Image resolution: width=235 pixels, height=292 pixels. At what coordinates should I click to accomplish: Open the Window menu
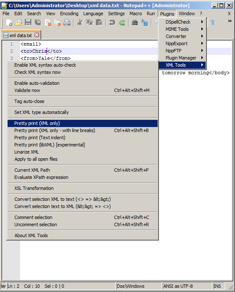pos(187,14)
